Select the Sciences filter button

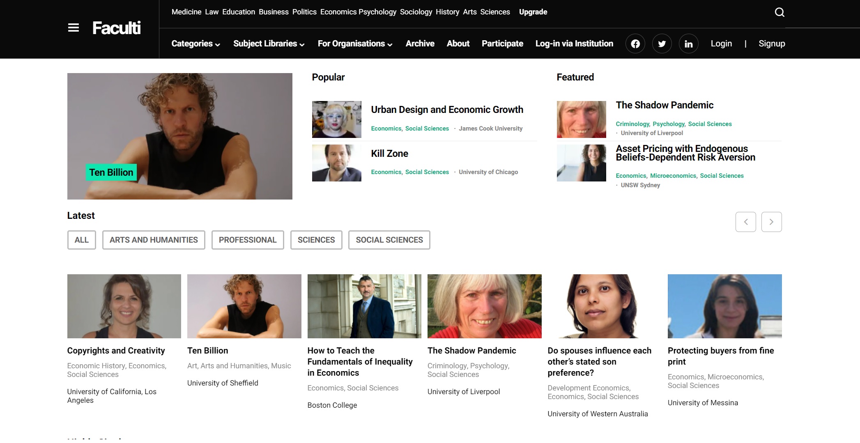coord(316,240)
